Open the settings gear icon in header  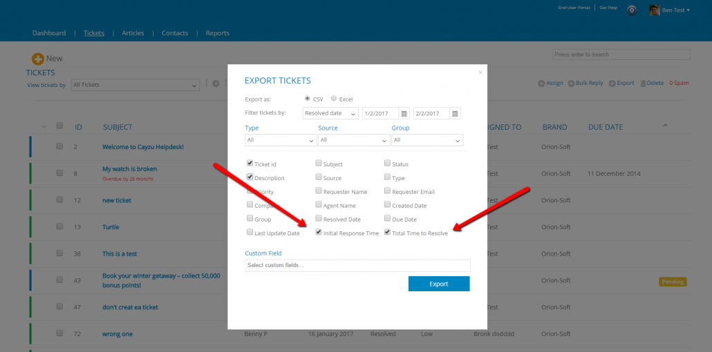[632, 10]
